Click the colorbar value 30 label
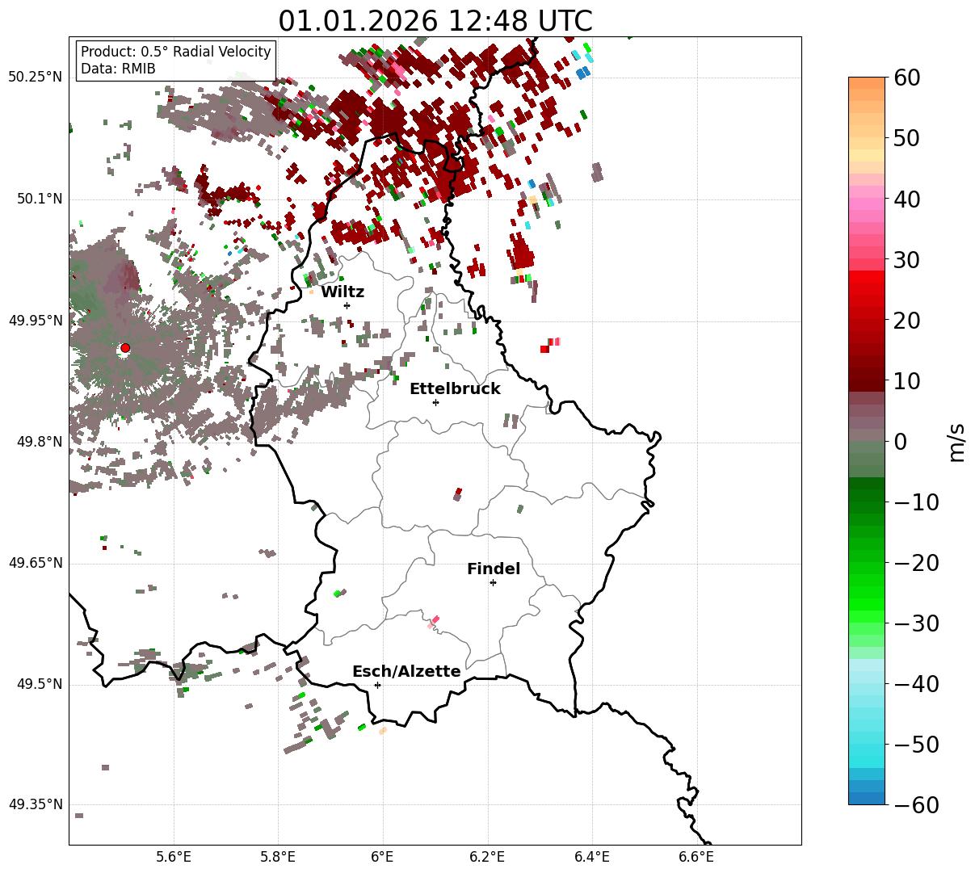Image resolution: width=975 pixels, height=873 pixels. [x=905, y=259]
